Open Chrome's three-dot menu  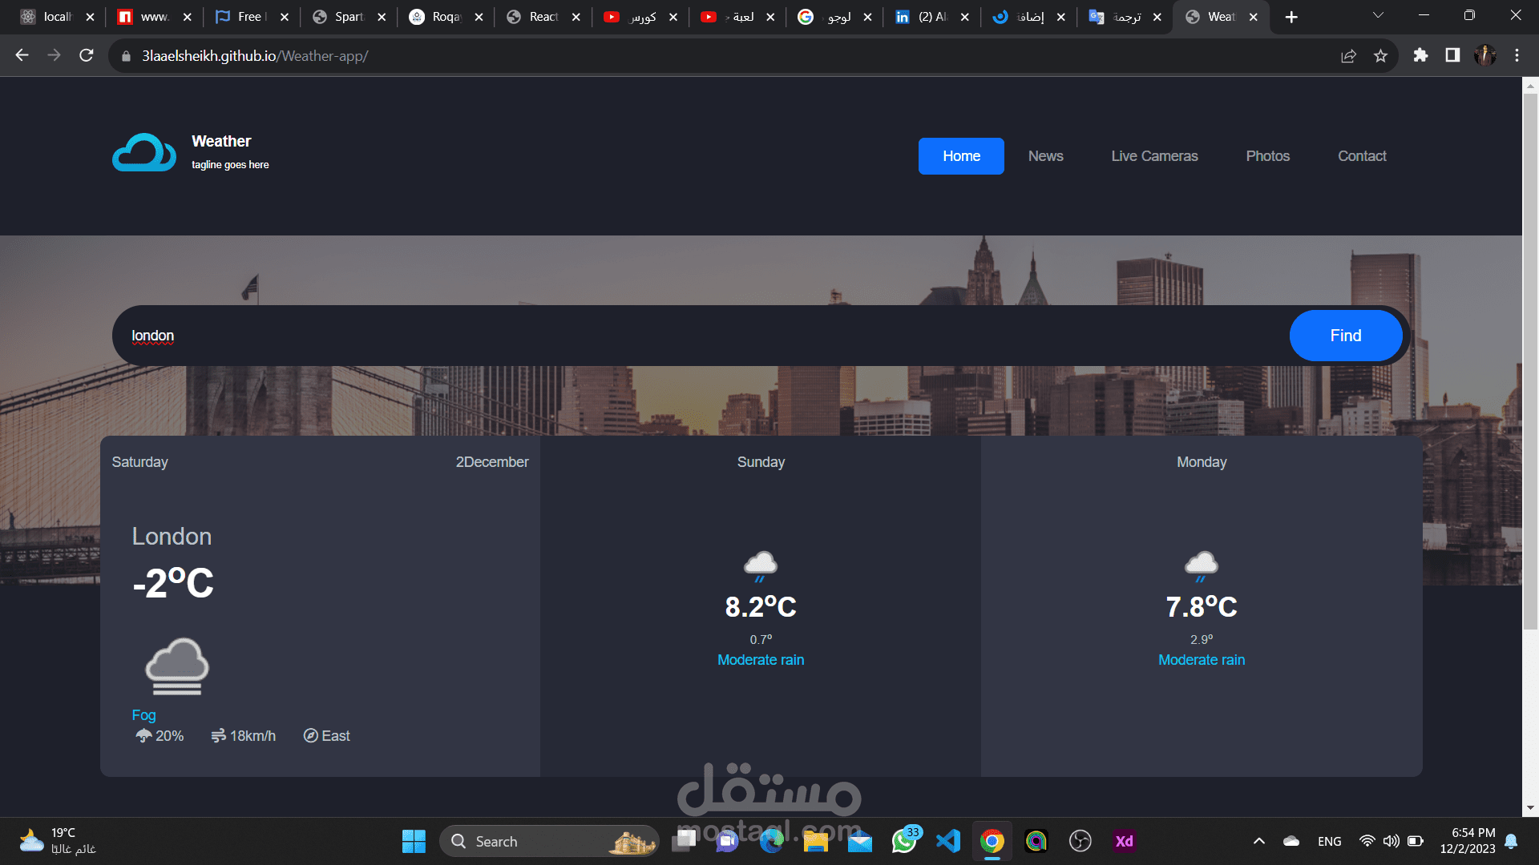coord(1517,55)
